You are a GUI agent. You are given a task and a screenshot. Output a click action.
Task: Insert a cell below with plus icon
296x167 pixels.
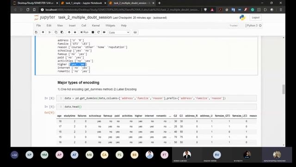(43, 32)
